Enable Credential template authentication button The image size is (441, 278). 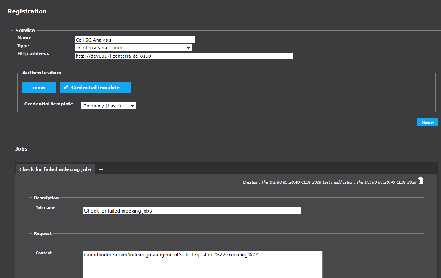point(95,87)
